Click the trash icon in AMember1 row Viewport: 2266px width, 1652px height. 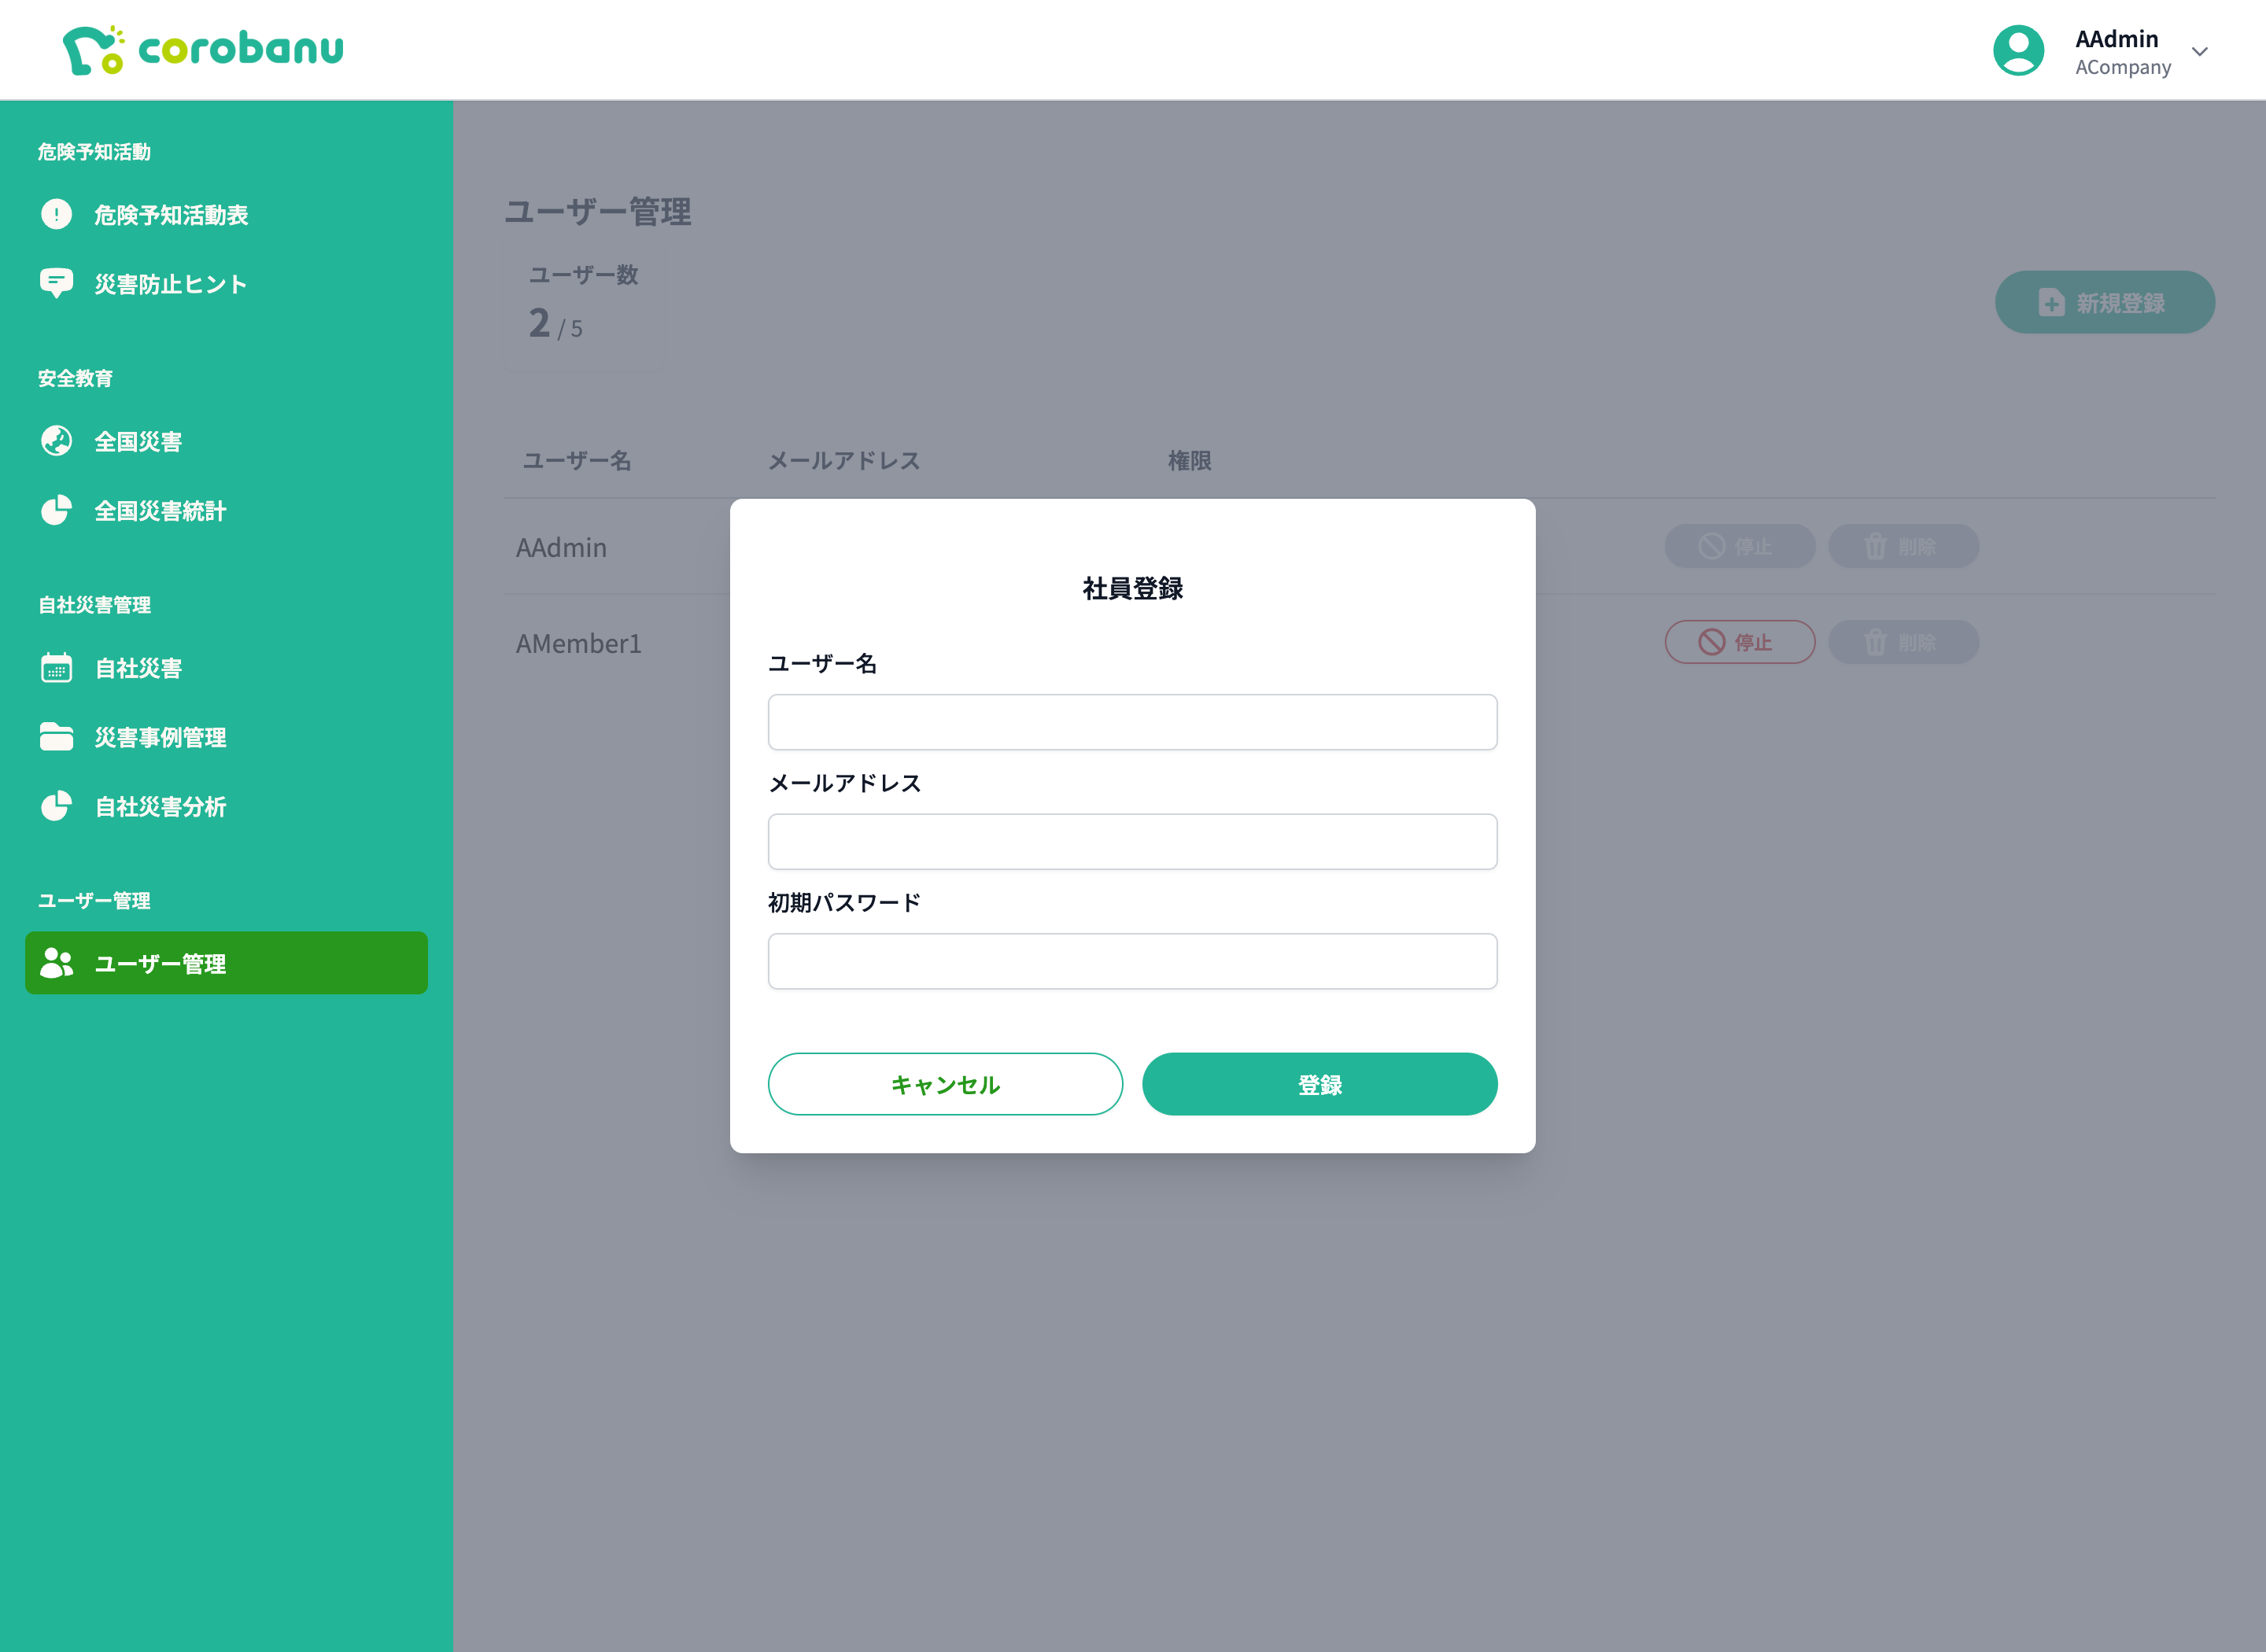click(1875, 642)
